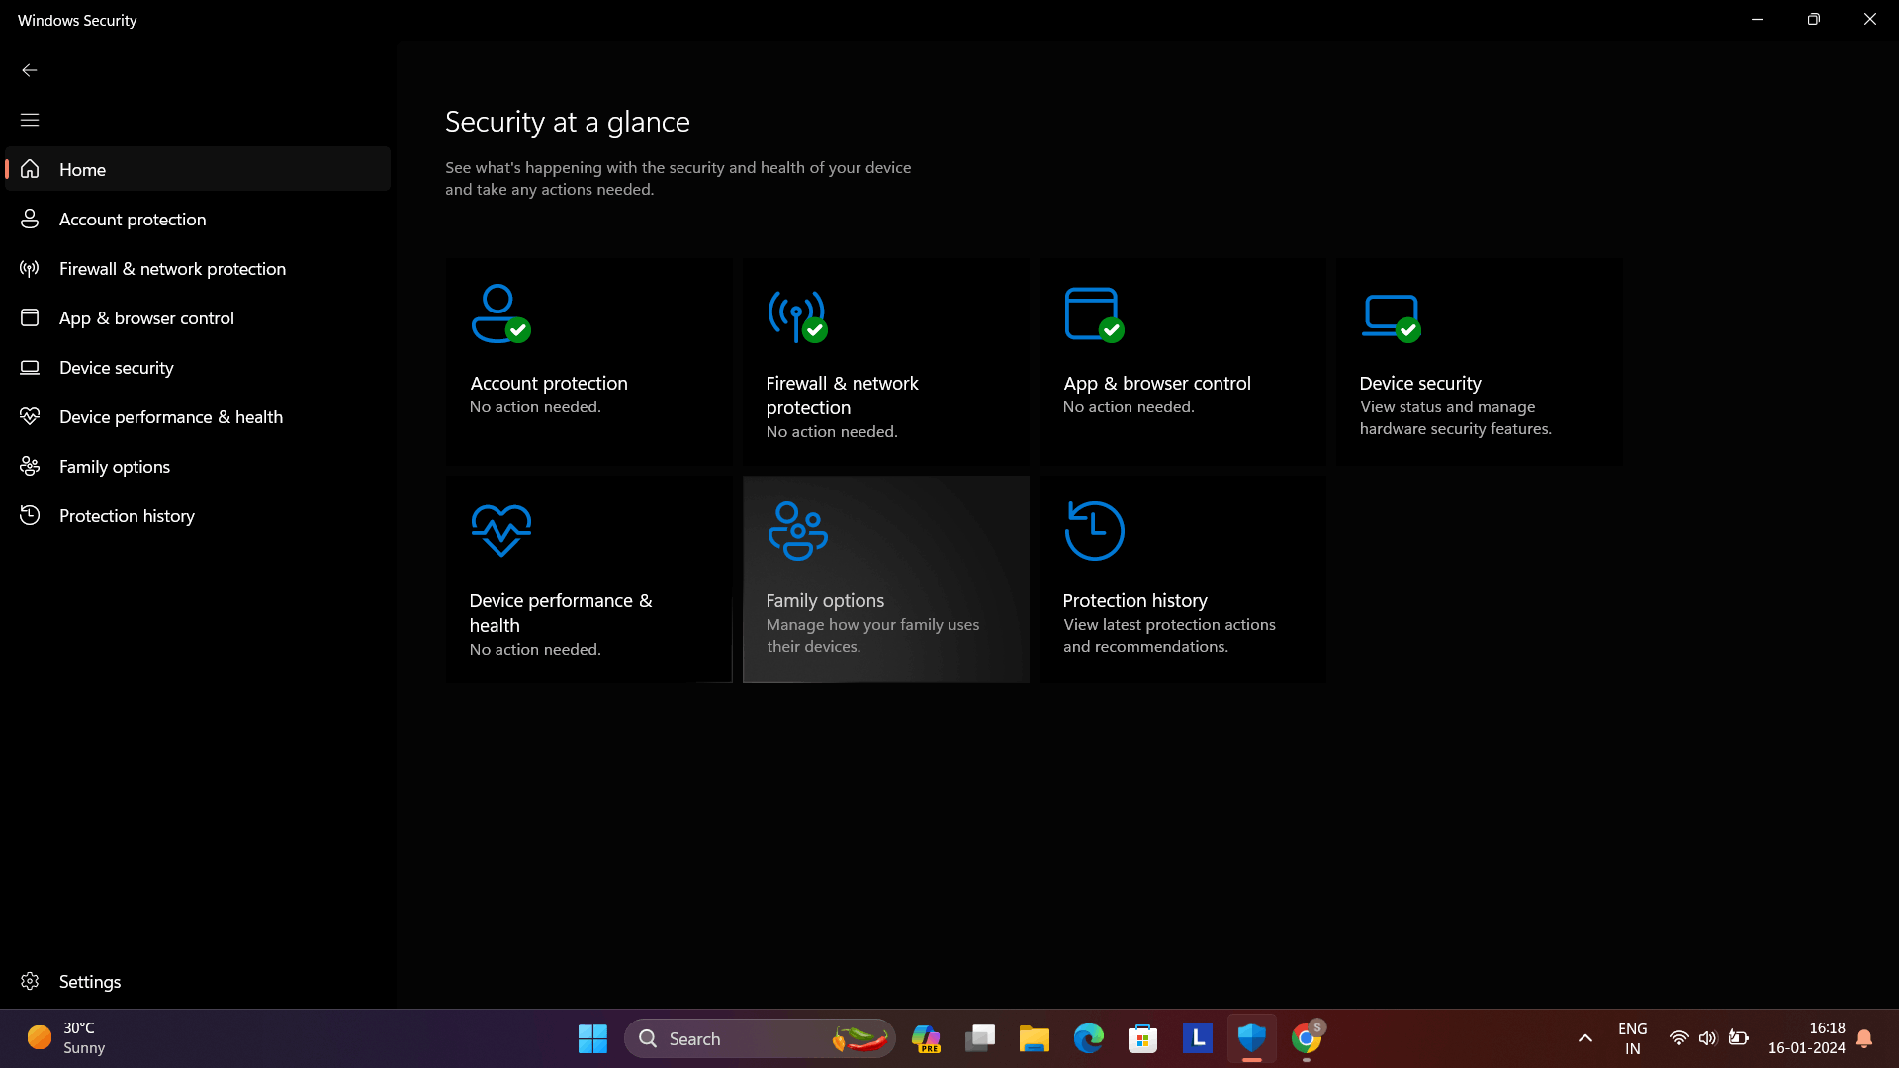Open Settings at sidebar bottom
This screenshot has height=1068, width=1899.
(x=89, y=981)
